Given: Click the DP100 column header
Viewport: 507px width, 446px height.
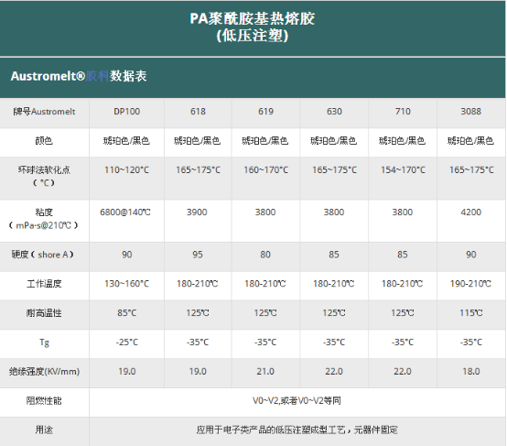Looking at the screenshot, I should coord(126,112).
